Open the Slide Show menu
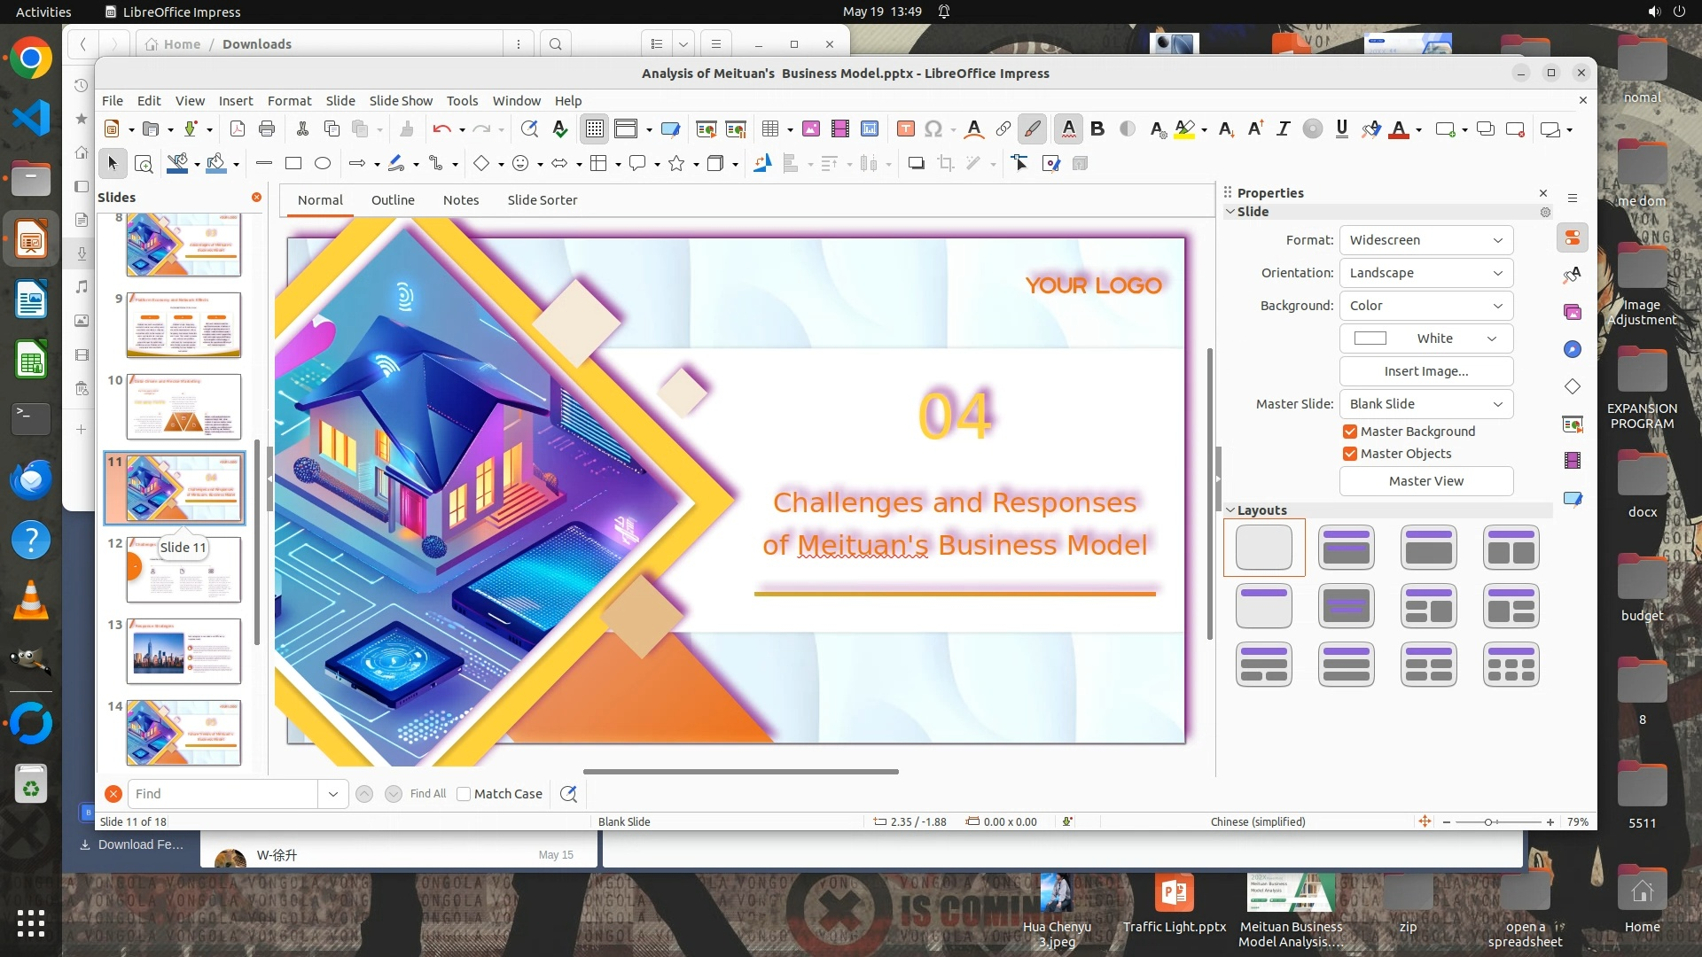Image resolution: width=1702 pixels, height=957 pixels. 401,101
